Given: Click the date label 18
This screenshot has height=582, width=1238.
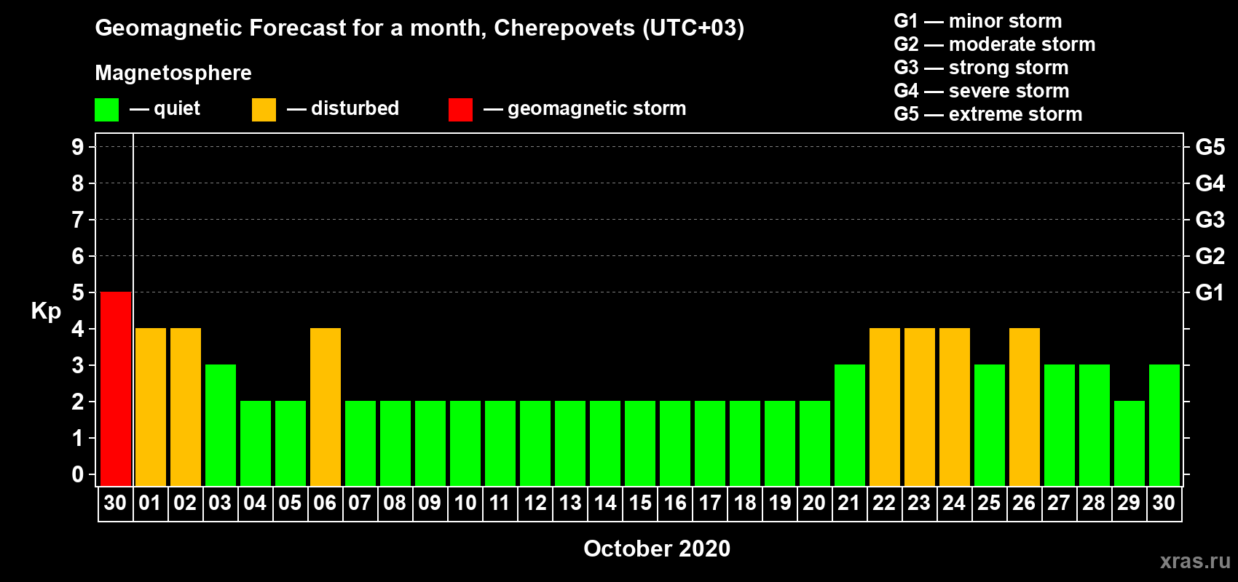Looking at the screenshot, I should [745, 503].
